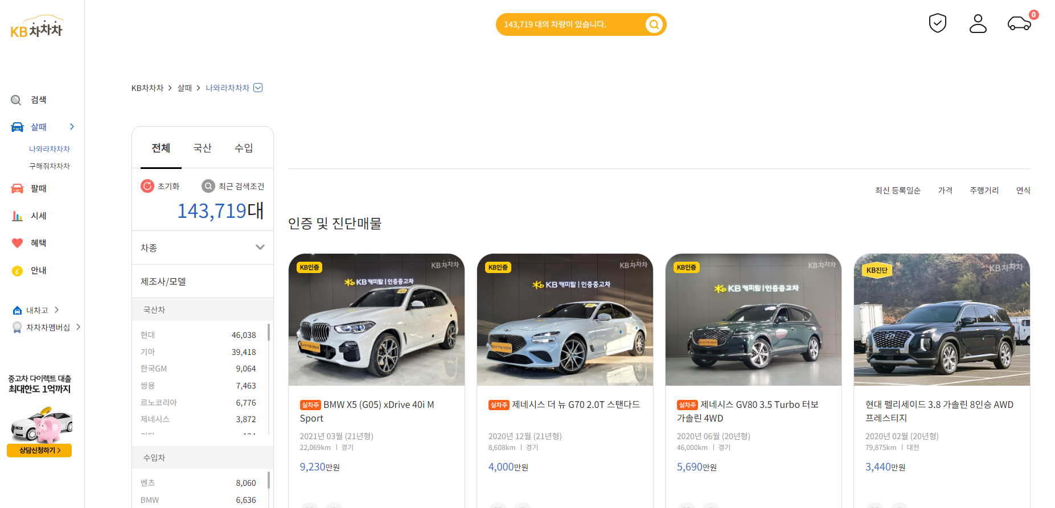Click the chevron next to 내차고
Screen dimensions: 1055x508
tap(56, 310)
